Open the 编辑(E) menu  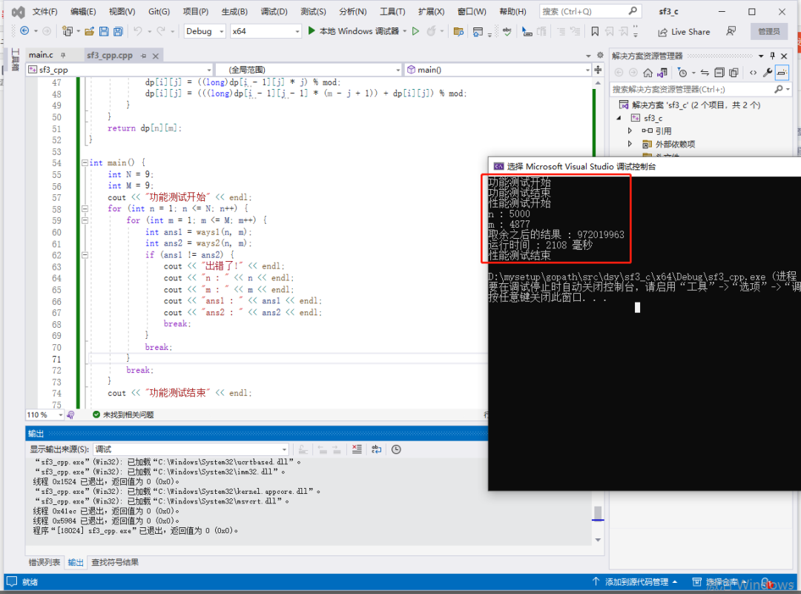click(83, 11)
